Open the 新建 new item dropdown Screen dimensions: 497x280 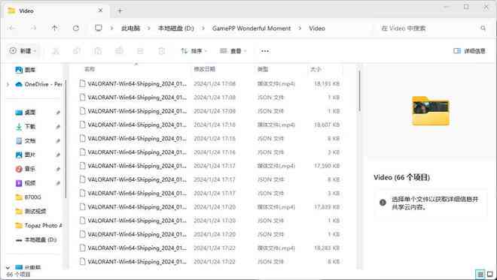pos(23,51)
